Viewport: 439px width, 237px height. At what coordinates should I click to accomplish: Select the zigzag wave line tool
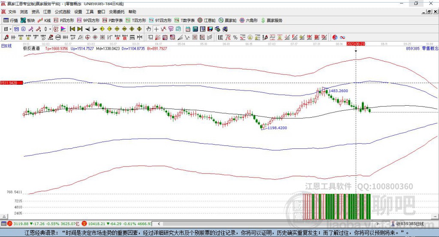pos(187,38)
